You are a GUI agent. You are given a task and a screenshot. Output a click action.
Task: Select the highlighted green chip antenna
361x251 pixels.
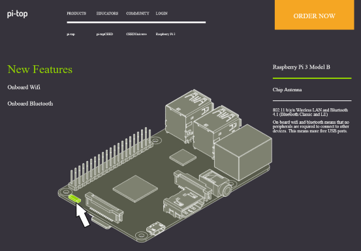75,199
